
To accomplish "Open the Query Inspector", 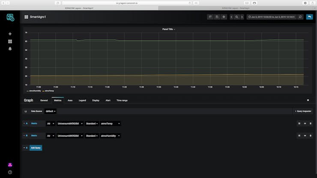I will (302, 111).
